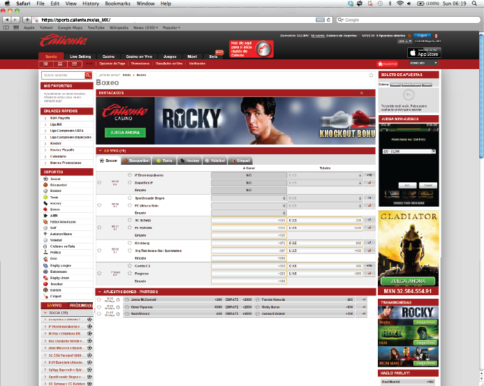Open Safari History menu

coord(90,3)
